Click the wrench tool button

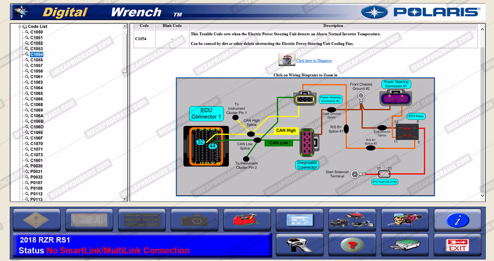point(299,245)
